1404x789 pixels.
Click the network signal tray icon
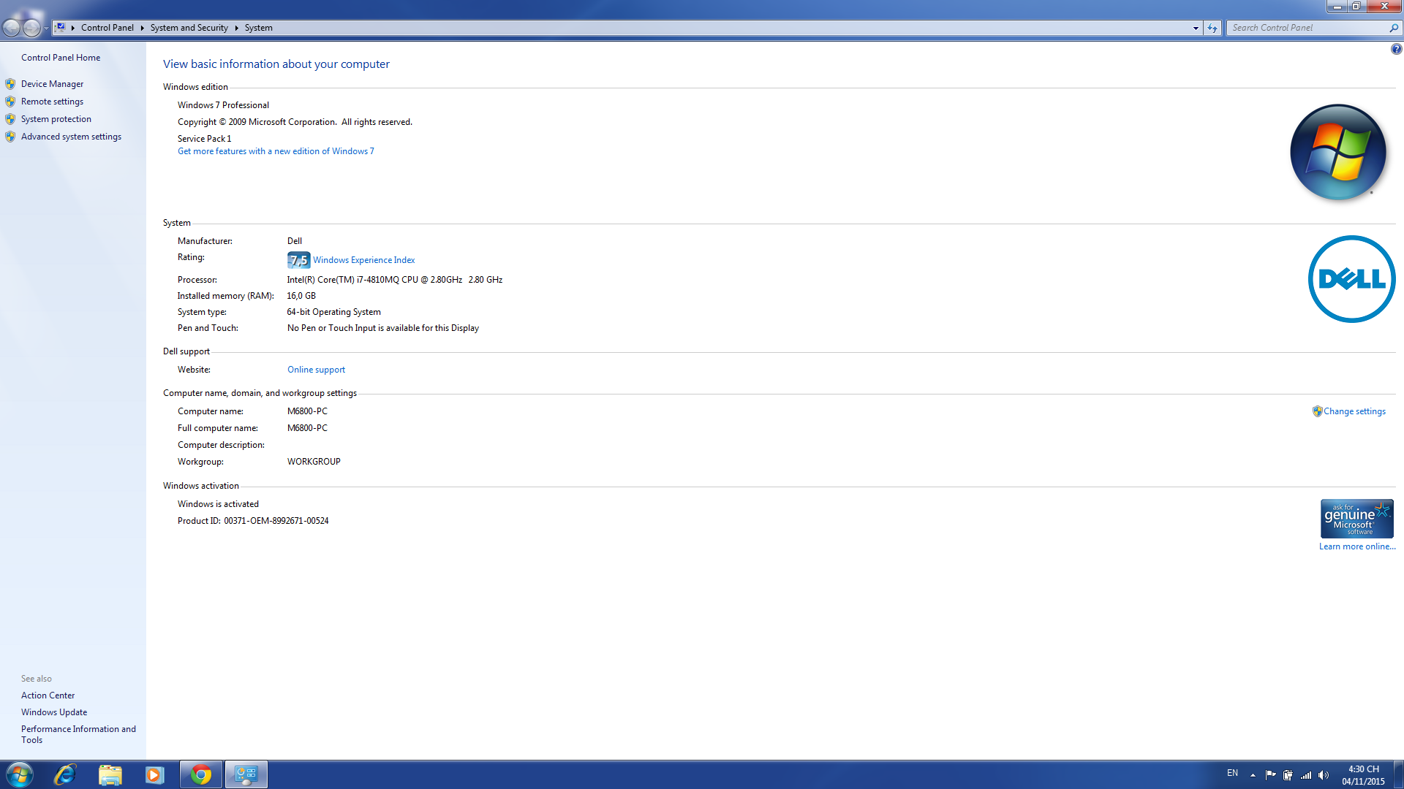coord(1306,775)
